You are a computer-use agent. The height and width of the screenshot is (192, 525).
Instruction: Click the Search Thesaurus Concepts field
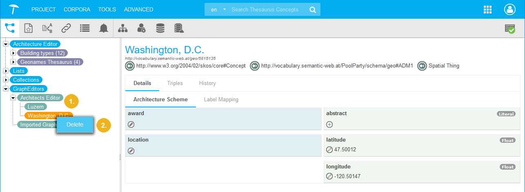[267, 9]
